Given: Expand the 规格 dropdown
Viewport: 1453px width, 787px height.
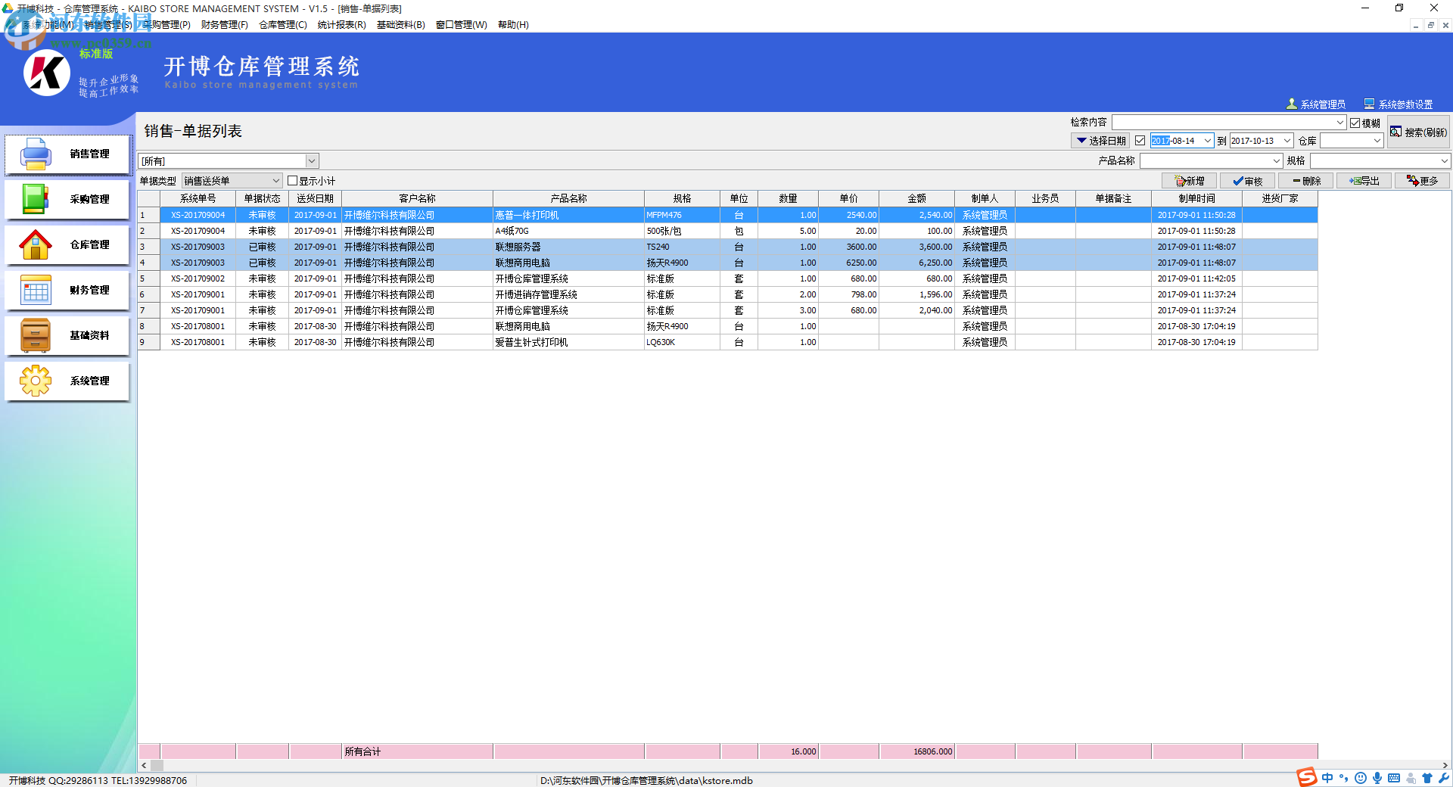Looking at the screenshot, I should (x=1444, y=160).
